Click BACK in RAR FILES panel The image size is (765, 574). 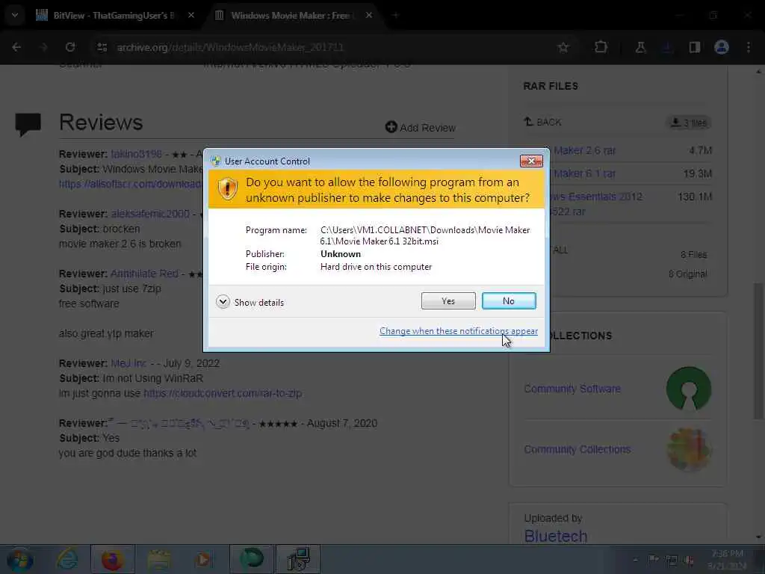pyautogui.click(x=542, y=122)
